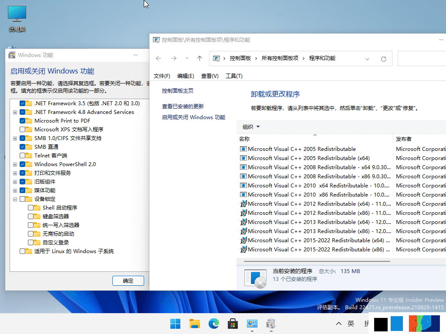
Task: Select 无商标的启动 feature row
Action: click(x=58, y=234)
